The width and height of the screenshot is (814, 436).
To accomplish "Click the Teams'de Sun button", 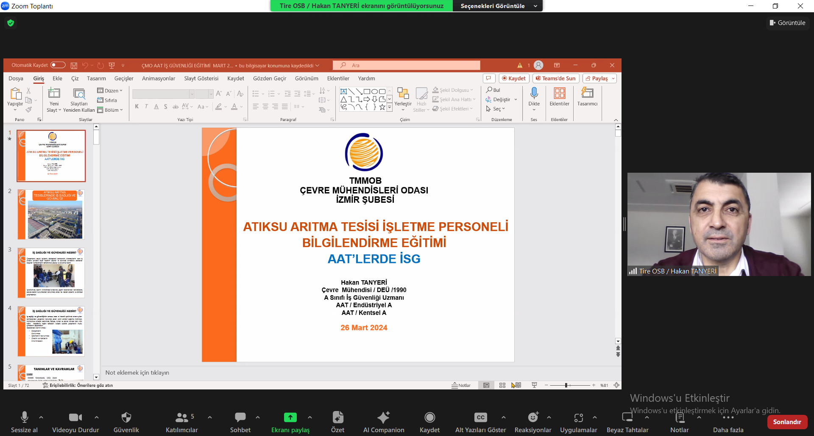I will click(556, 78).
